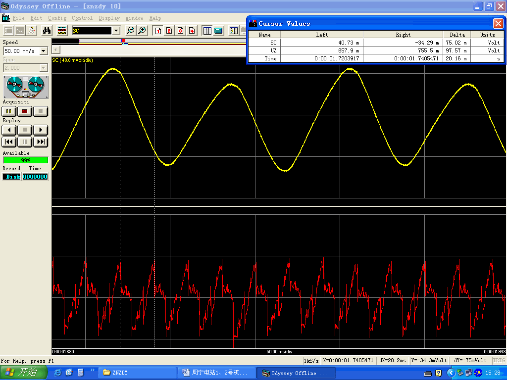Expand the Speed 50.00 mm/s dropdown
This screenshot has height=380, width=507.
tap(43, 51)
